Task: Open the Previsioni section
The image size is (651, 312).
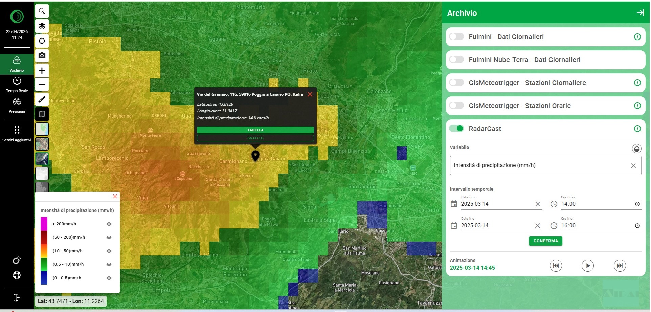Action: (x=17, y=105)
